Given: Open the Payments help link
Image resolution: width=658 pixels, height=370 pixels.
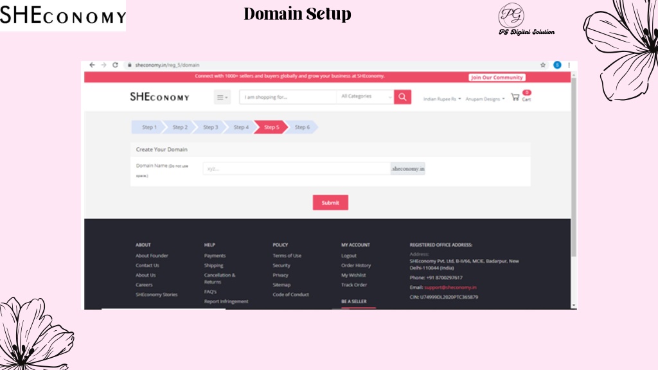Looking at the screenshot, I should [x=215, y=256].
